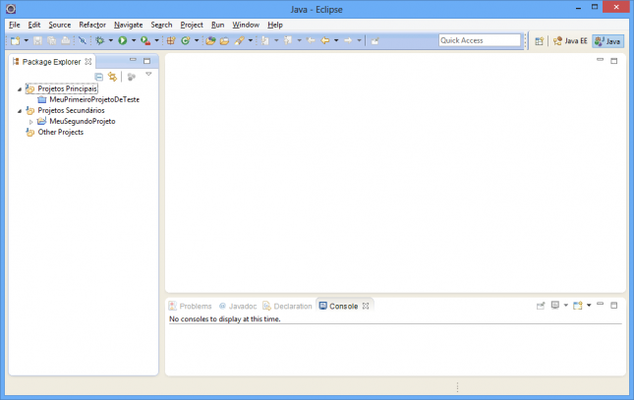Open the Debug configurations dropdown arrow
Screen dimensions: 634x400
click(111, 40)
